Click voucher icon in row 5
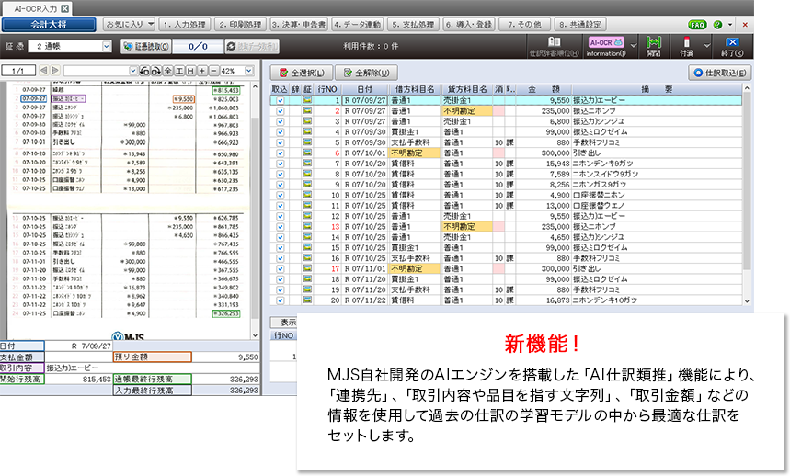Viewport: 790px width, 476px height. (x=307, y=142)
